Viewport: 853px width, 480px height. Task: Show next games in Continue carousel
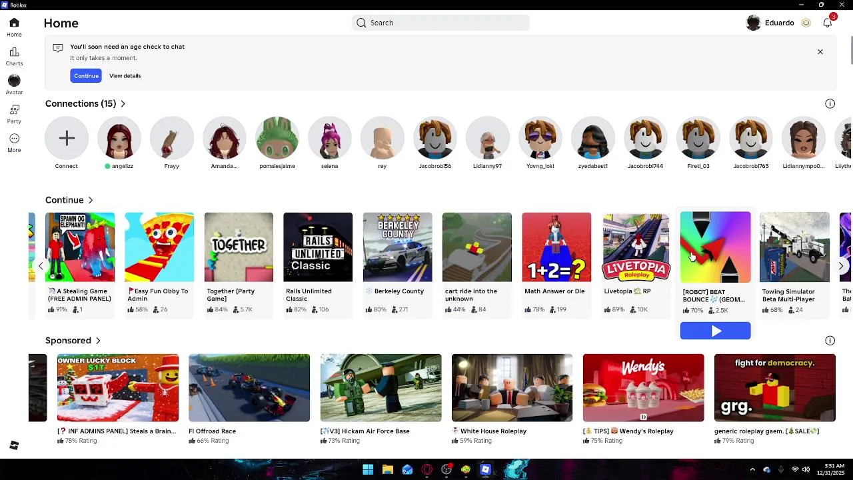841,266
